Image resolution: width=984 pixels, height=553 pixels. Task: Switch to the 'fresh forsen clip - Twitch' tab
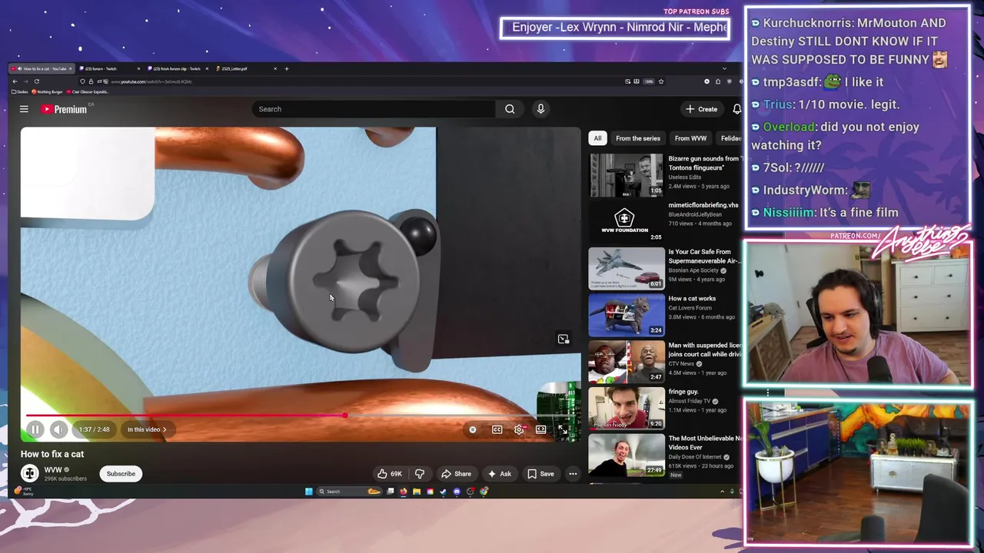click(178, 68)
